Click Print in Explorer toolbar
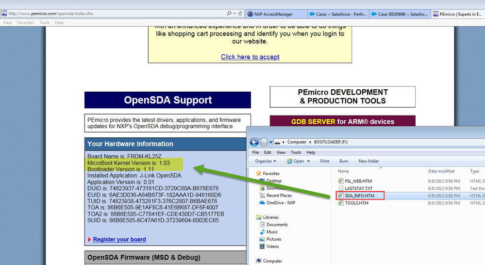Image resolution: width=485 pixels, height=265 pixels. click(324, 161)
